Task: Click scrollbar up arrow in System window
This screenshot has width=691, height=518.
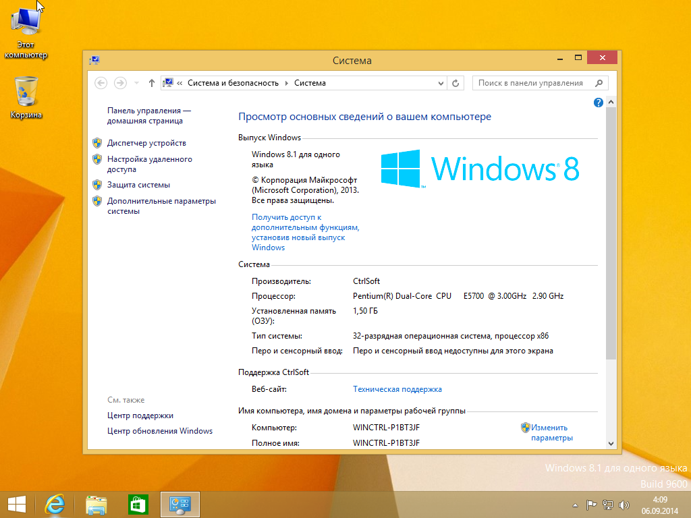Action: [611, 102]
